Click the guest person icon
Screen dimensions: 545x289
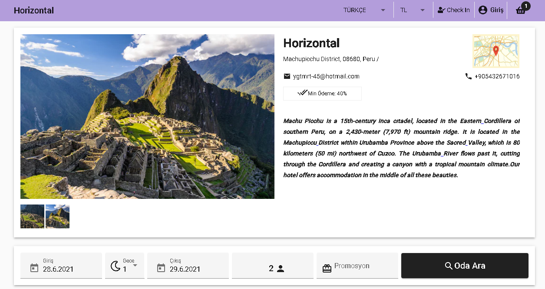281,269
